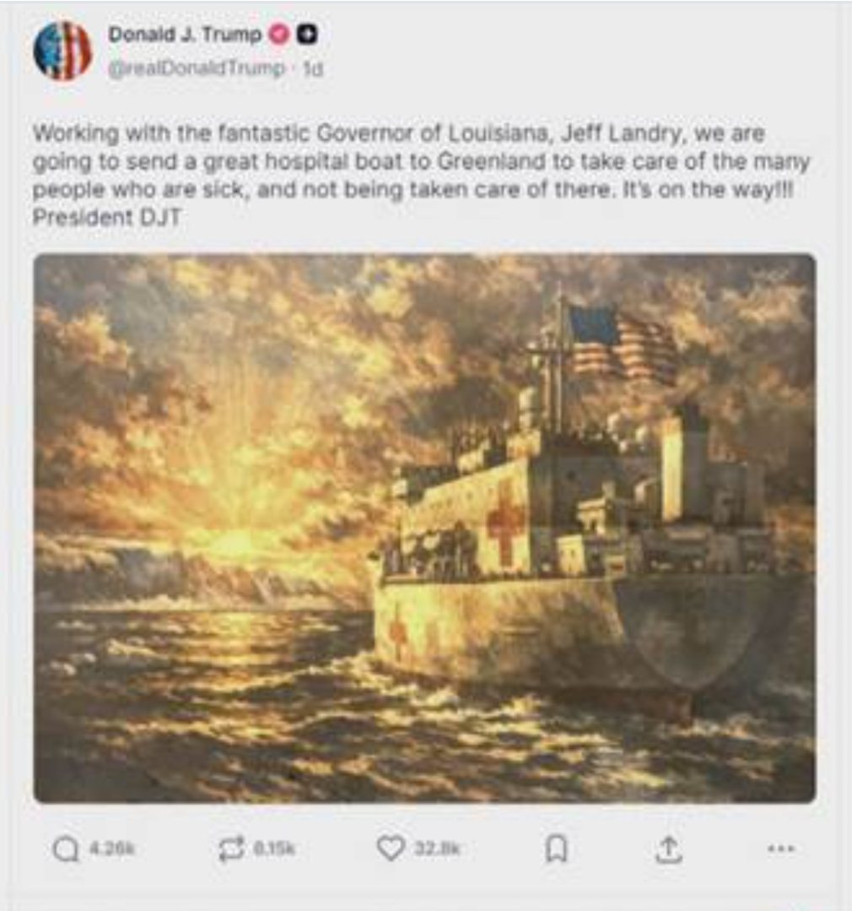Click the reply speech bubble icon
The width and height of the screenshot is (852, 911).
click(66, 849)
